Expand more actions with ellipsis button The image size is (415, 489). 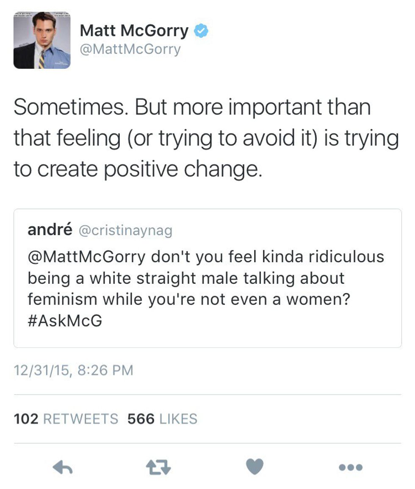click(x=349, y=467)
